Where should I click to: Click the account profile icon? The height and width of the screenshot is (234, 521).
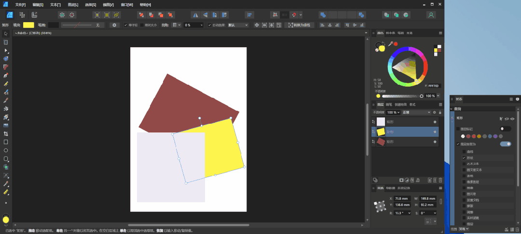point(431,15)
